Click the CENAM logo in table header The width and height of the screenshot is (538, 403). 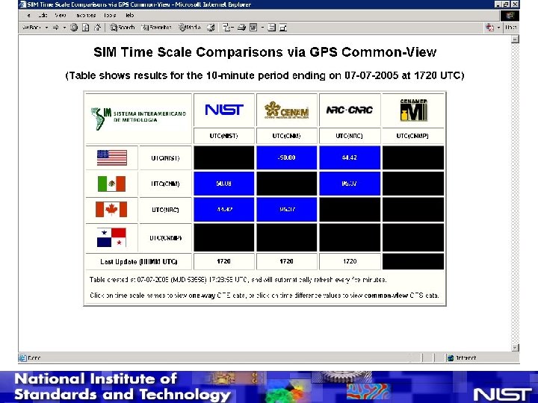(x=286, y=110)
